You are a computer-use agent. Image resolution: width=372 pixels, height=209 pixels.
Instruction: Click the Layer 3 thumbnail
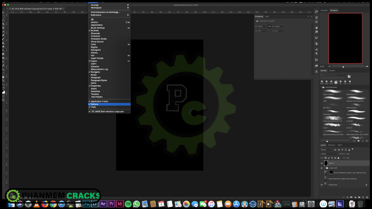(326, 163)
